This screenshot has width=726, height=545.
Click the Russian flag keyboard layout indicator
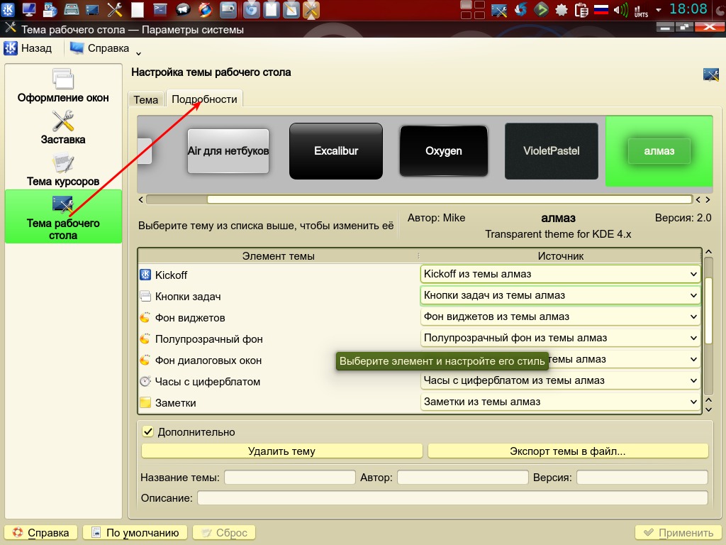601,9
